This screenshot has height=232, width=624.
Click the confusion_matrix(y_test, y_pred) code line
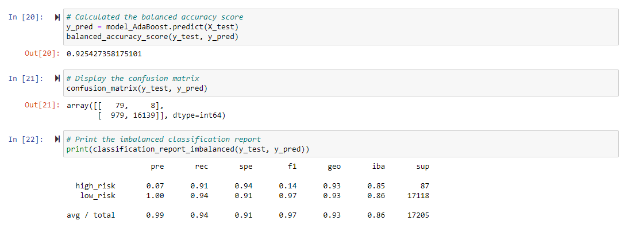pyautogui.click(x=137, y=88)
